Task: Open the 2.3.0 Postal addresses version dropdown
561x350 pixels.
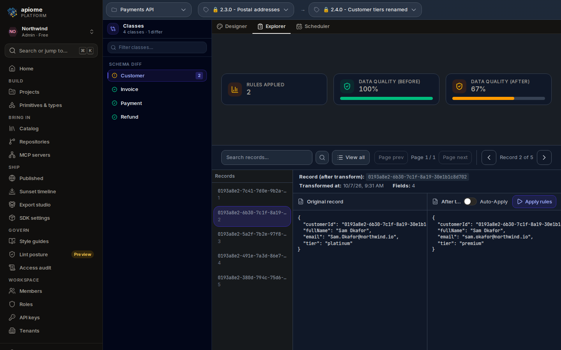Action: click(246, 10)
